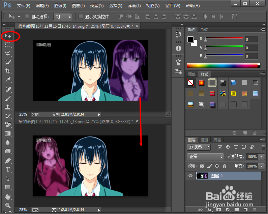
Task: Open the 图像(I) menu
Action: 60,6
